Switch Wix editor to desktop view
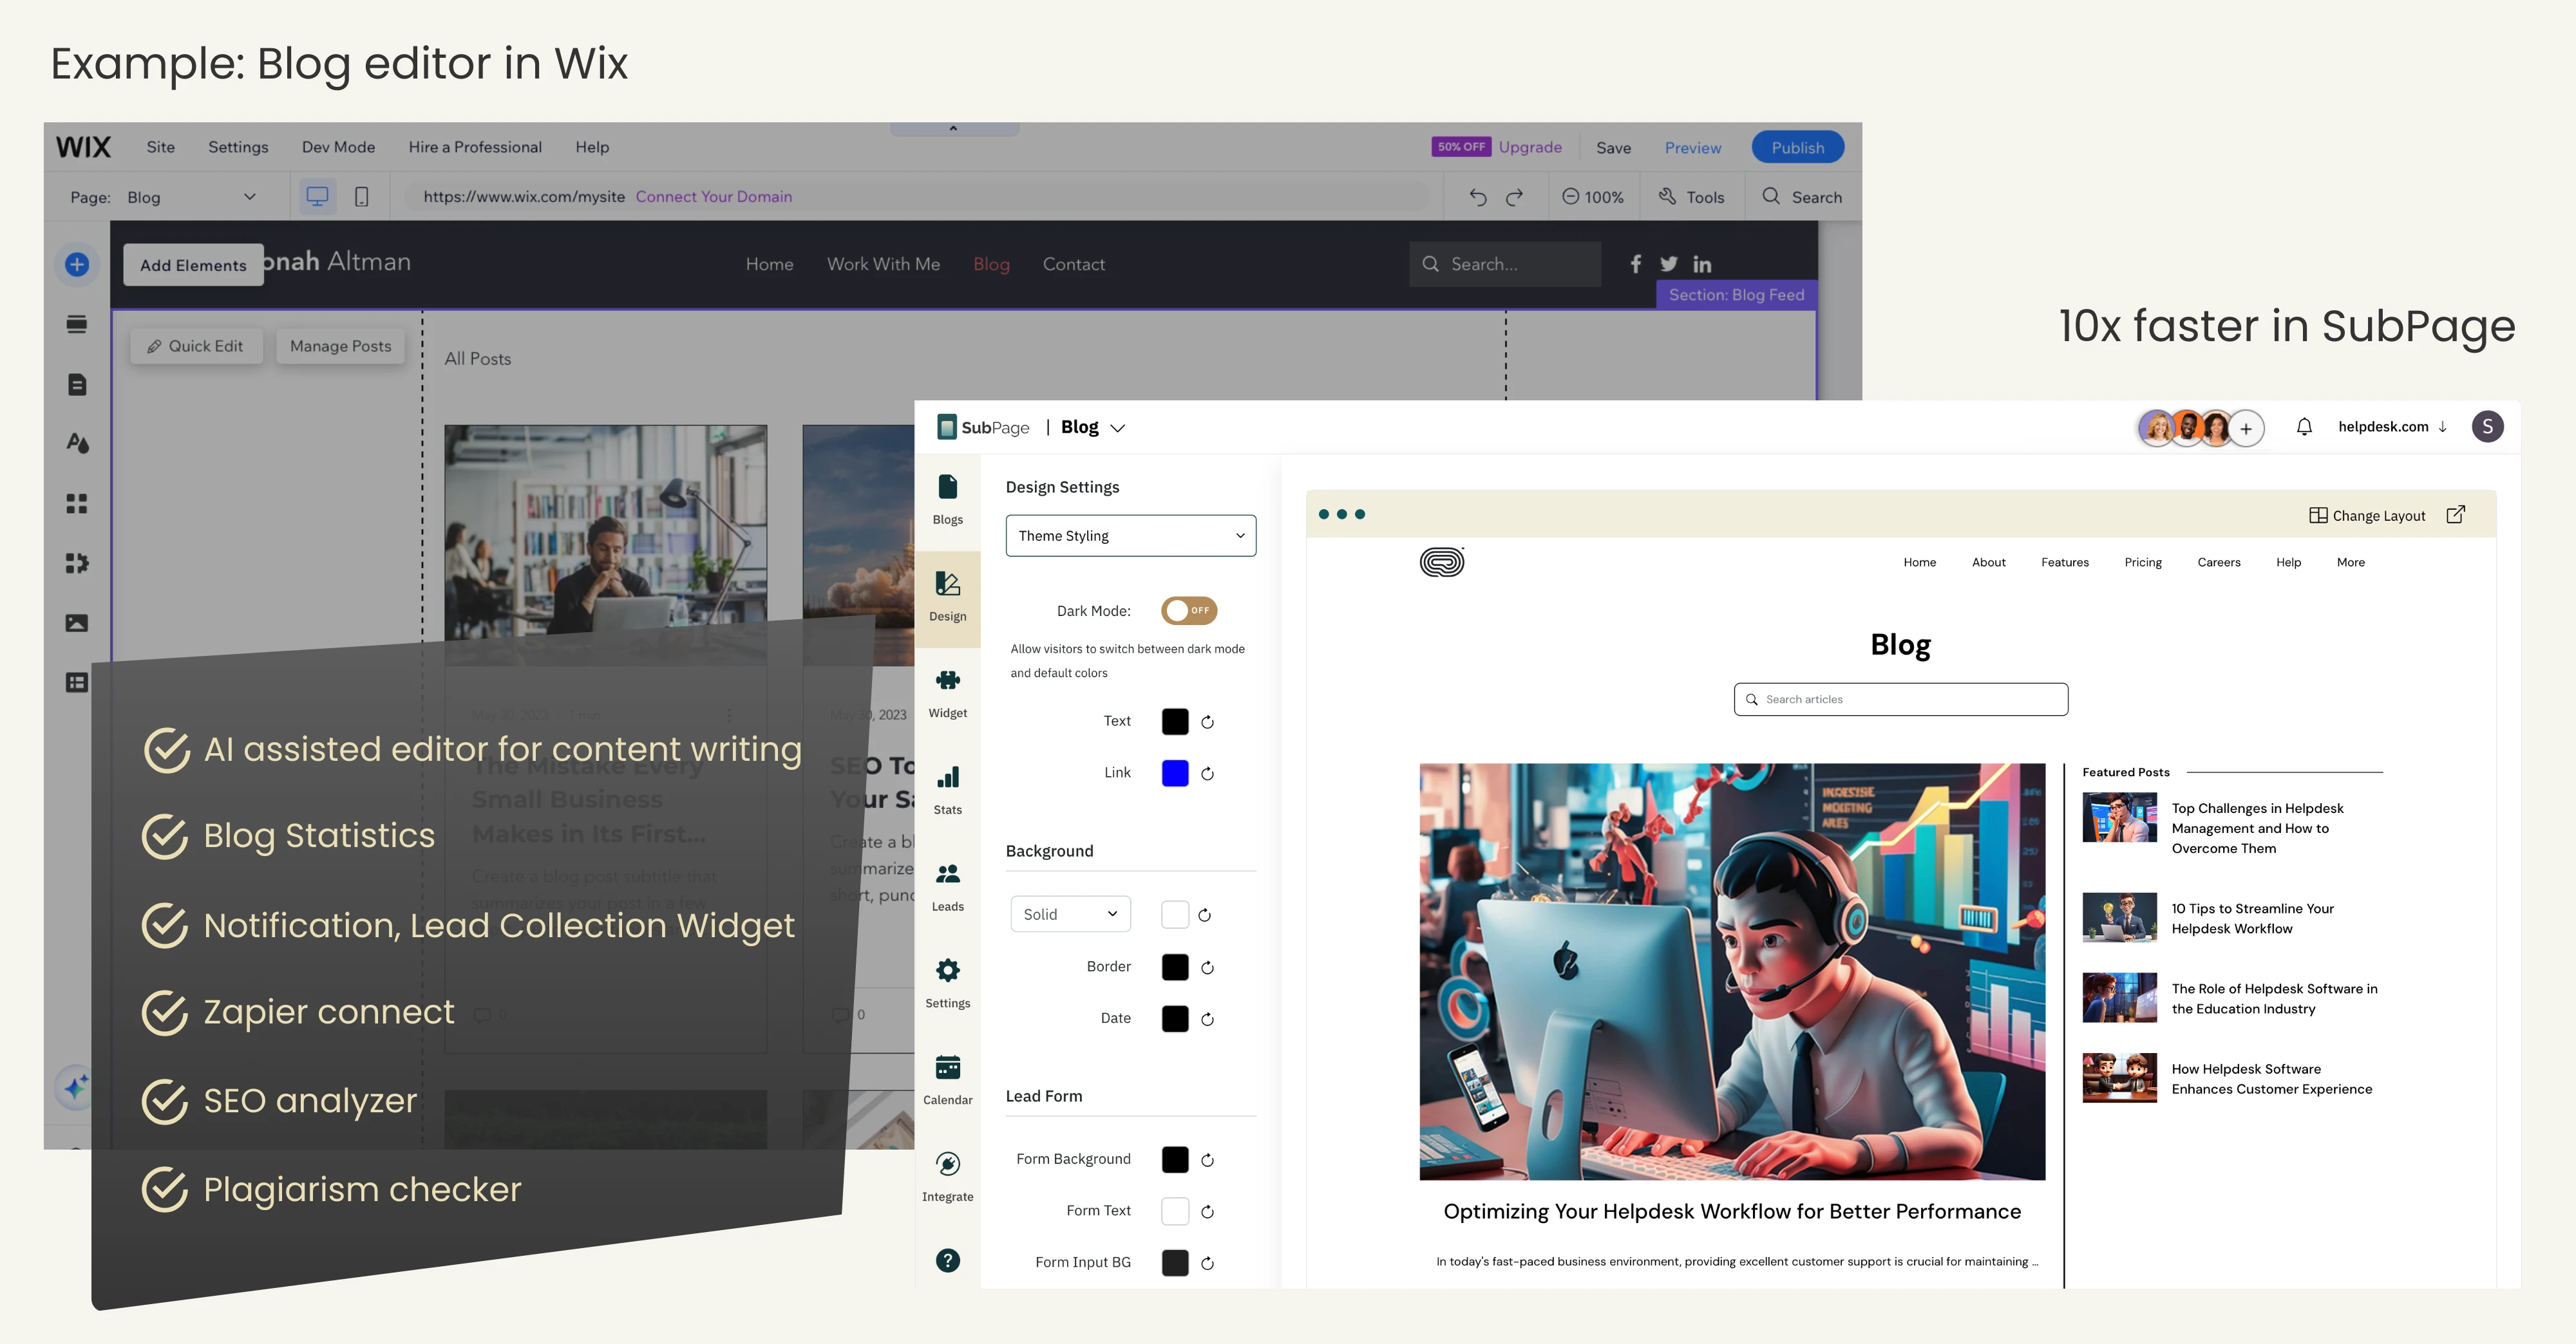This screenshot has width=2576, height=1344. (x=317, y=197)
